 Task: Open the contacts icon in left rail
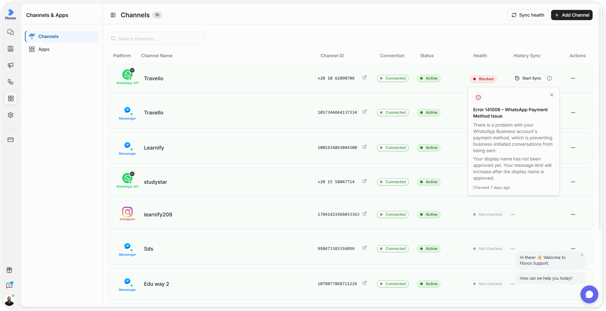[x=11, y=49]
